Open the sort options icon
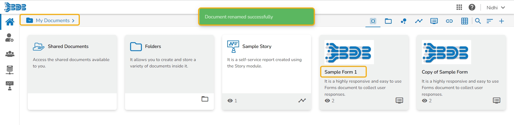Image resolution: width=514 pixels, height=125 pixels. click(490, 21)
